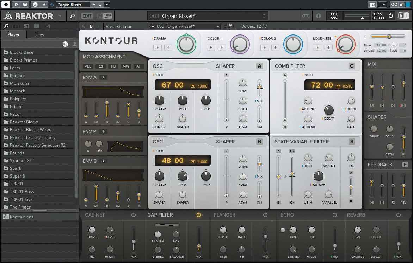Viewport: 413px width, 263px height.
Task: Click the Kontour.ens ensemble file icon
Action: [6, 217]
